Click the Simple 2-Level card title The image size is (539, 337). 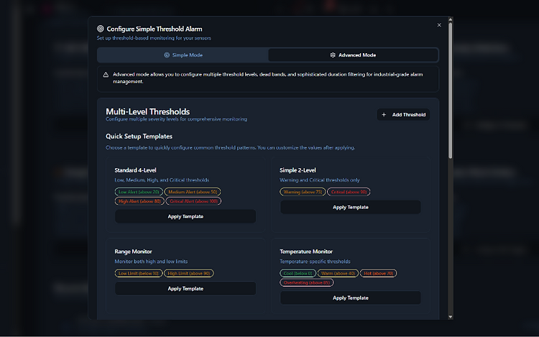pos(298,170)
